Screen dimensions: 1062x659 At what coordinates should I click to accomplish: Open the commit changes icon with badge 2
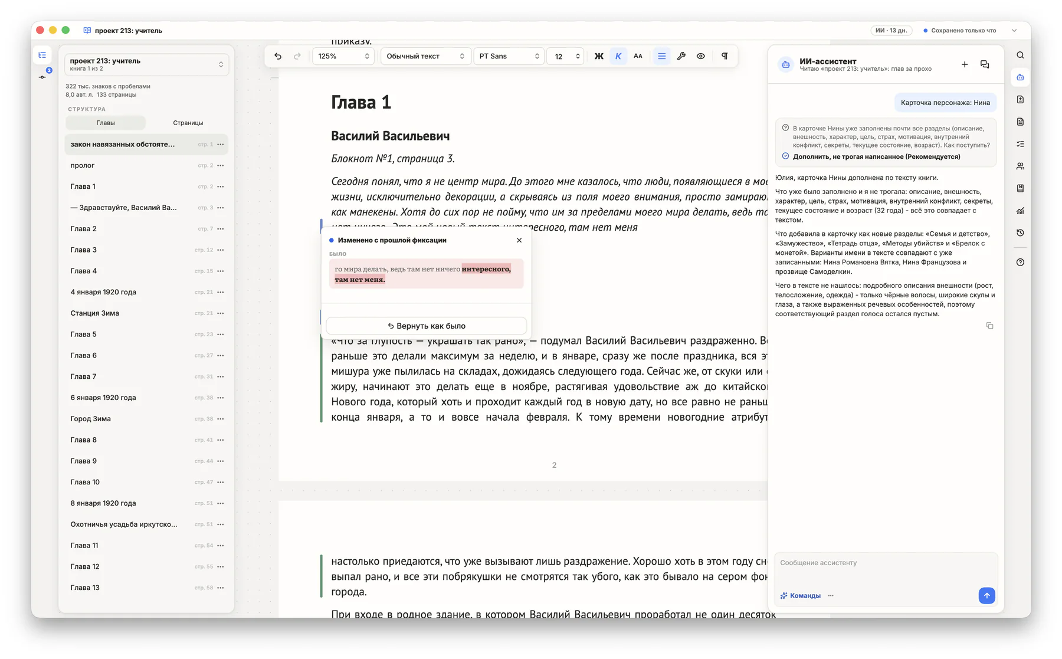(x=43, y=76)
